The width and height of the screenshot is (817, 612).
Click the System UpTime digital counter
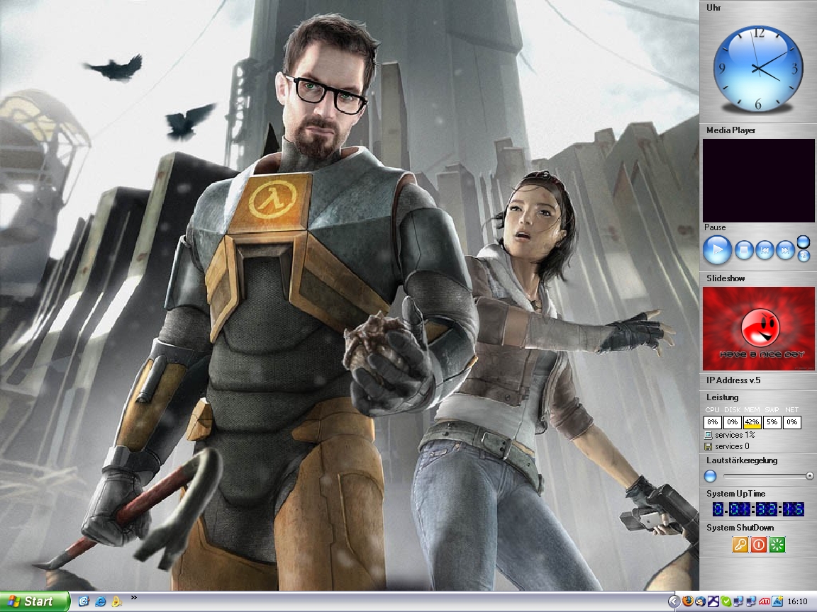pos(758,509)
